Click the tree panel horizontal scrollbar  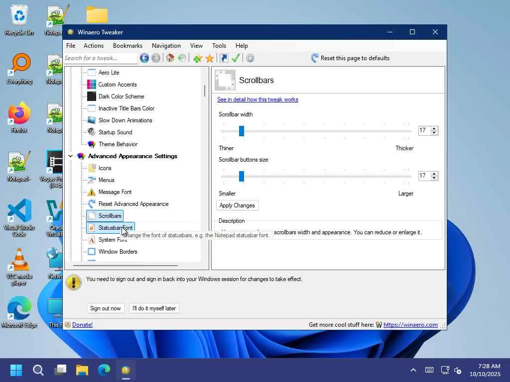coord(126,266)
